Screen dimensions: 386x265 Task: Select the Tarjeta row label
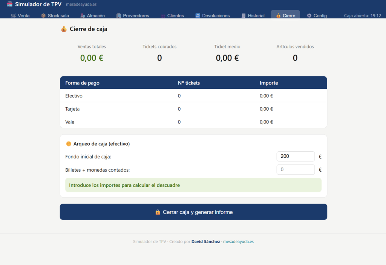click(72, 109)
